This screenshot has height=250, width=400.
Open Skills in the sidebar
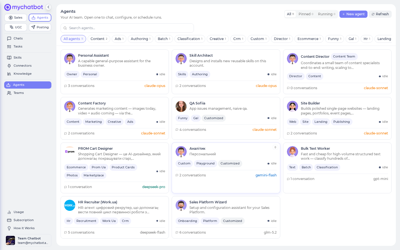(x=28, y=57)
